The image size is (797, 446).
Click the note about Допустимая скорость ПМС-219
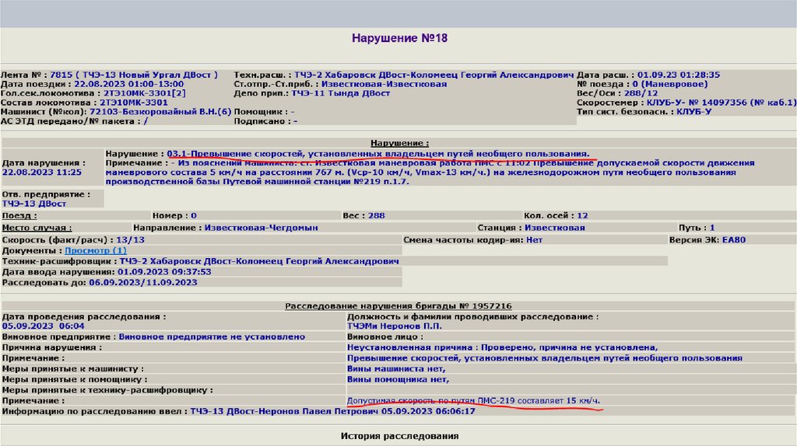coord(473,400)
